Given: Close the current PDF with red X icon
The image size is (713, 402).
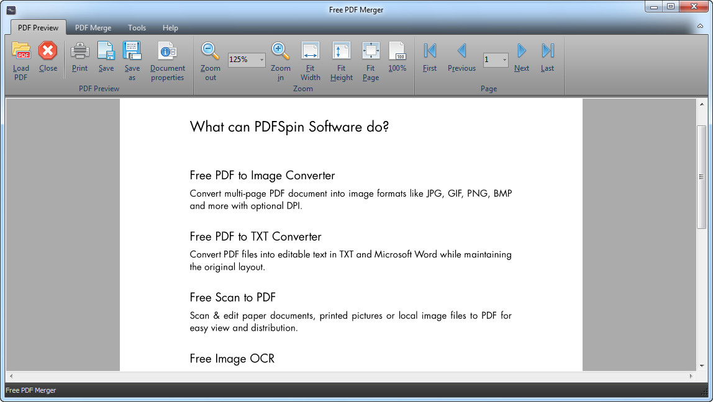Looking at the screenshot, I should 48,57.
